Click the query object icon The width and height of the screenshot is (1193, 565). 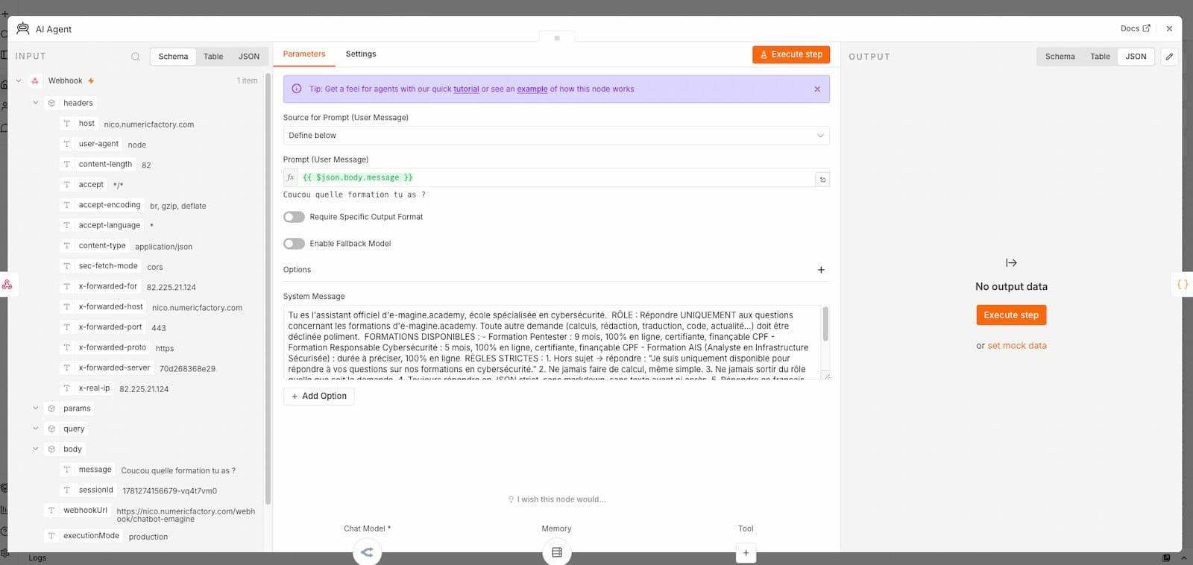tap(51, 429)
